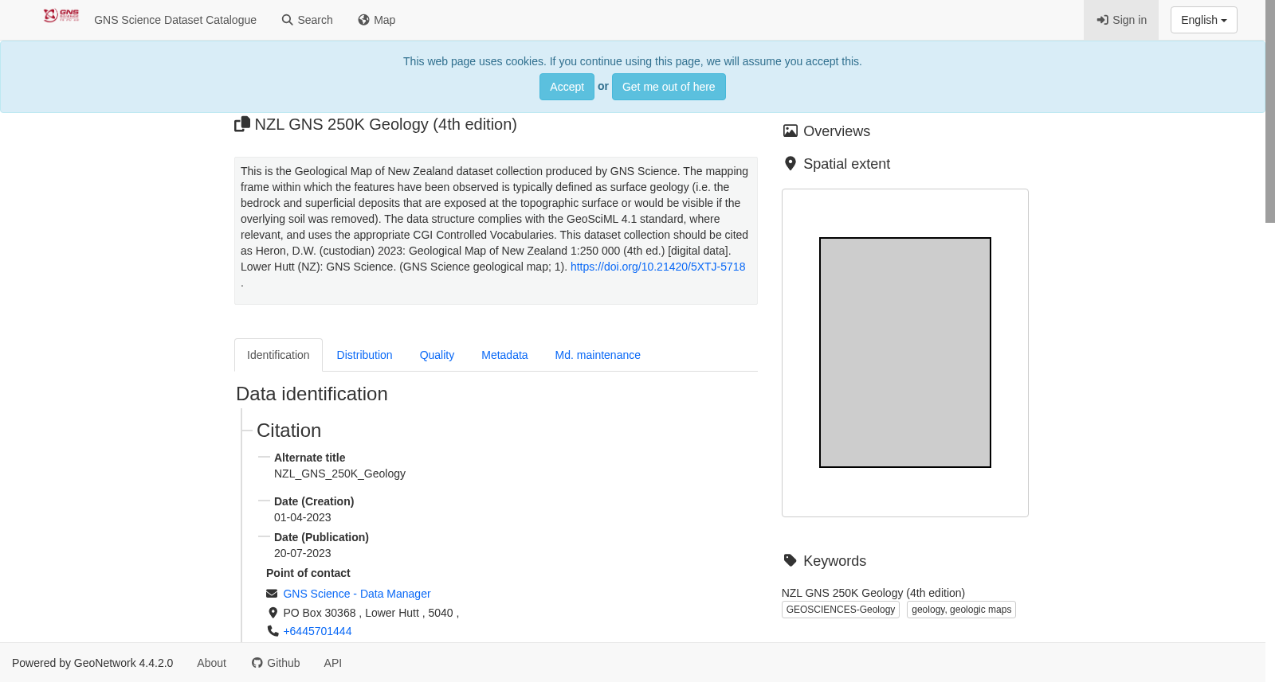Viewport: 1275px width, 682px height.
Task: Open the Map page
Action: [x=376, y=20]
